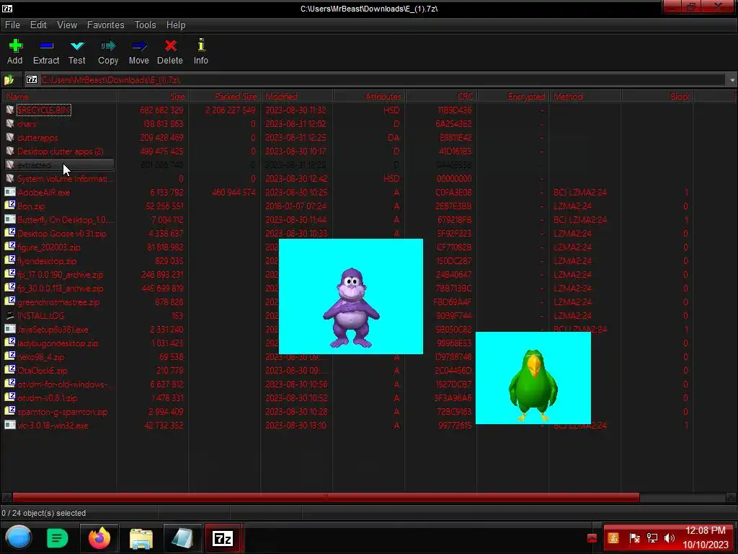Select the neko98_4.zip archive icon

[10, 356]
